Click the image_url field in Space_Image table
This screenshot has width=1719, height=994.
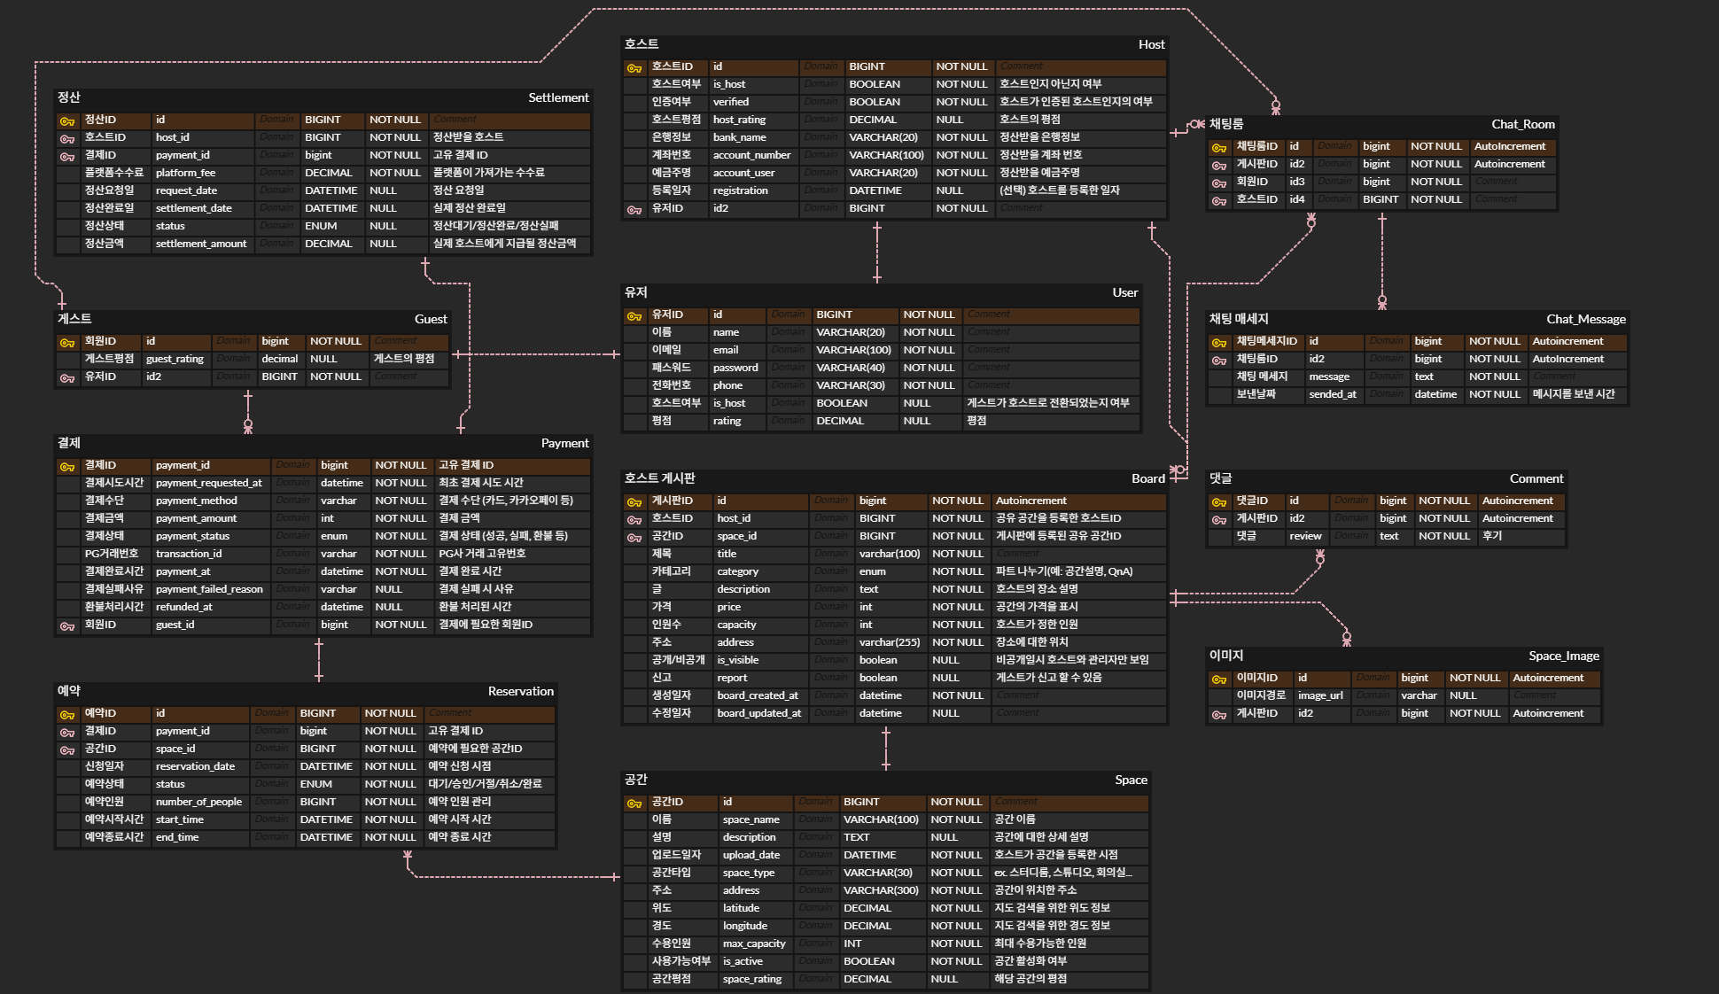[1320, 695]
